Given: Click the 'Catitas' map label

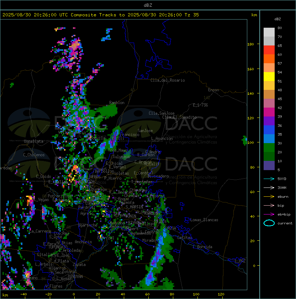Looking at the screenshot, I should coord(185,238).
